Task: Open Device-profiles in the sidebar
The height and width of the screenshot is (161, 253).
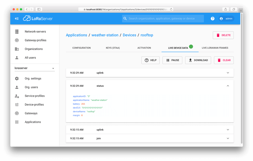Action: click(x=35, y=105)
